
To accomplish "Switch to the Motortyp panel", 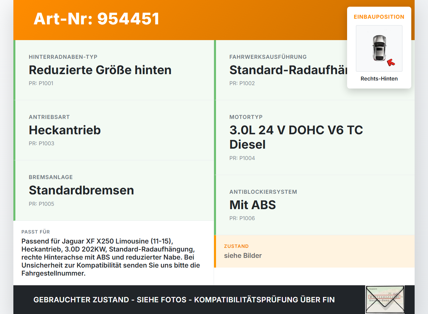I will click(296, 137).
